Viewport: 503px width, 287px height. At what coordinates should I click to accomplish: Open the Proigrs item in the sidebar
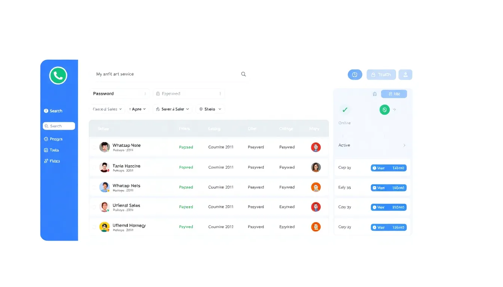coord(56,139)
